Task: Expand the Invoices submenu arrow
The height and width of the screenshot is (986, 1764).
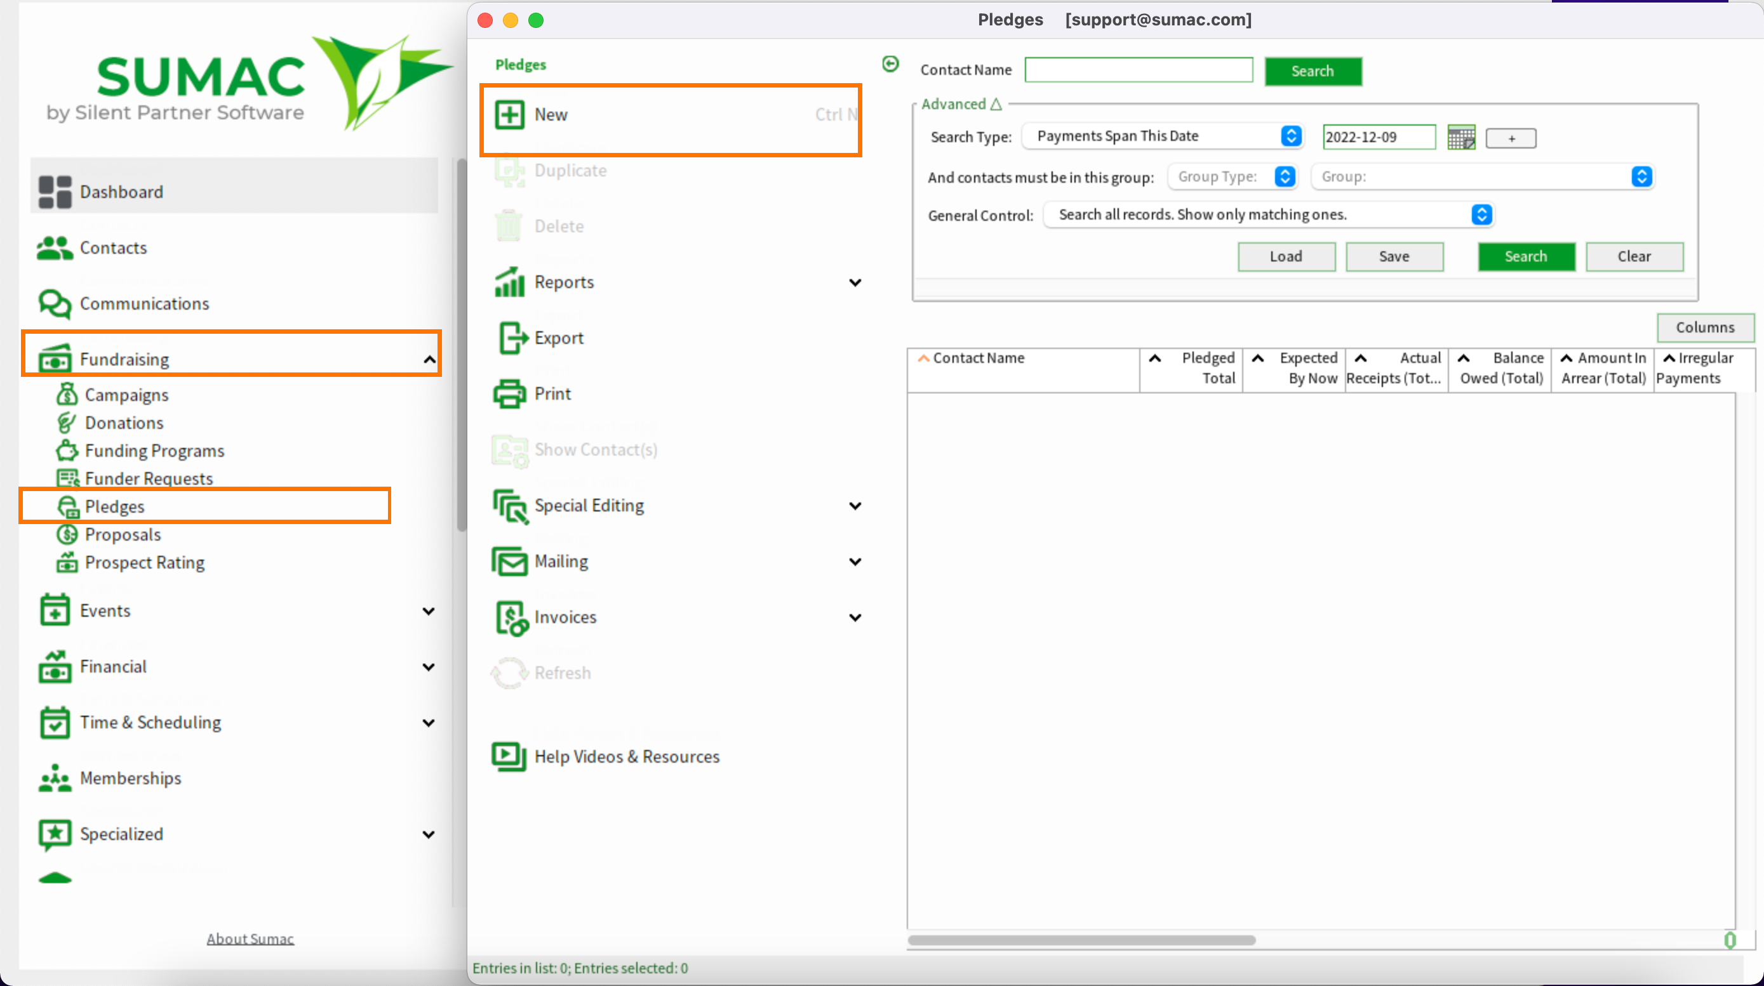Action: 855,618
